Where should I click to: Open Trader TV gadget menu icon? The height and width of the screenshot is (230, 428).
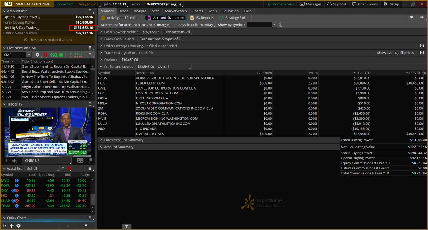point(90,104)
